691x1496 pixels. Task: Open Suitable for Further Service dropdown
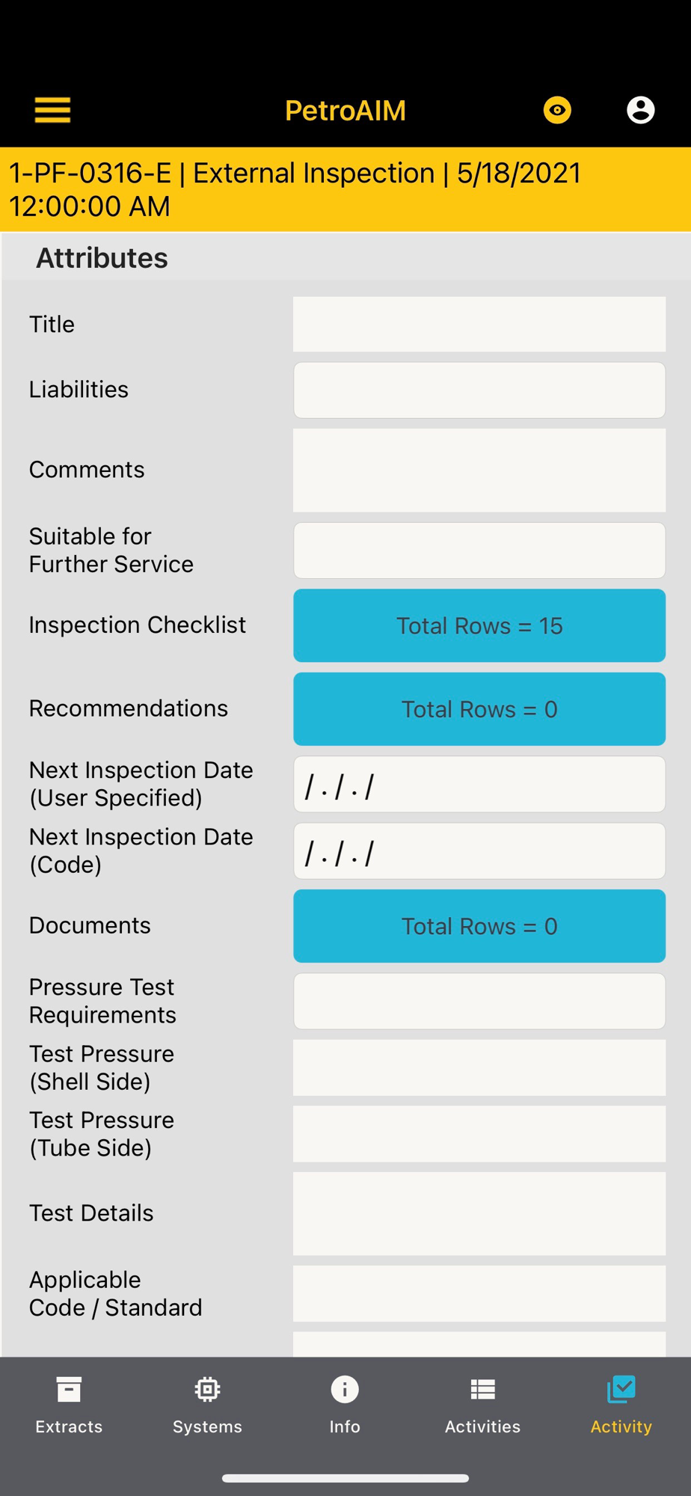(479, 551)
